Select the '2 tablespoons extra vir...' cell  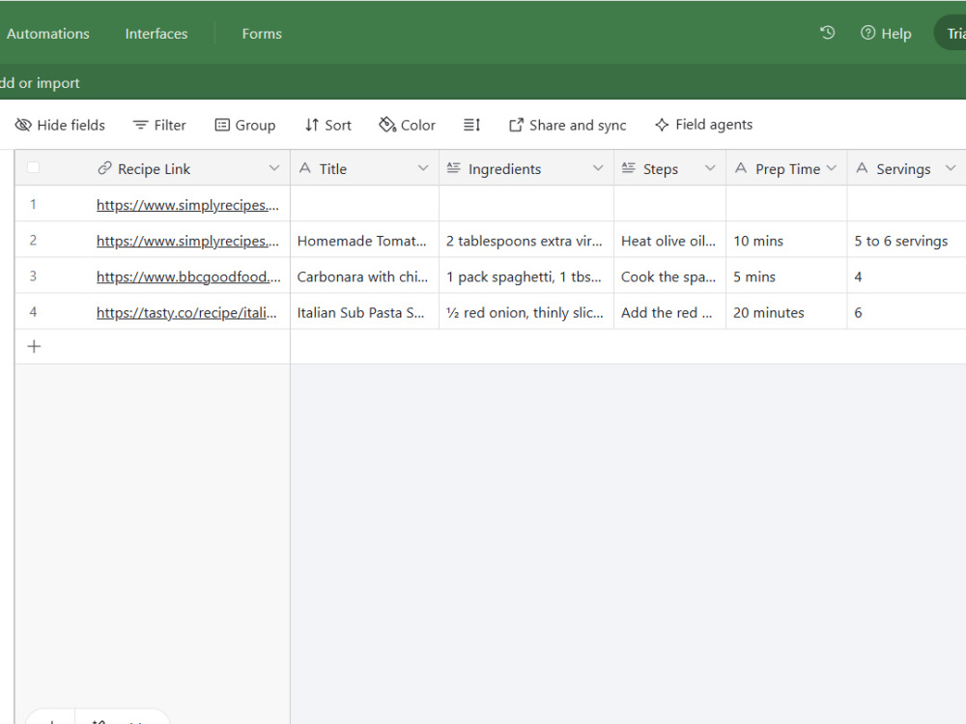pyautogui.click(x=526, y=241)
